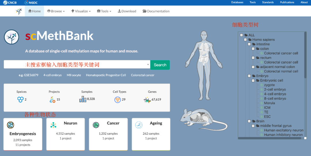Click the Cancer card cell icon

click(x=96, y=125)
